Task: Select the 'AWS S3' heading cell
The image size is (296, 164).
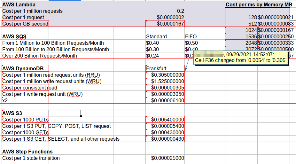Action: (x=25, y=113)
